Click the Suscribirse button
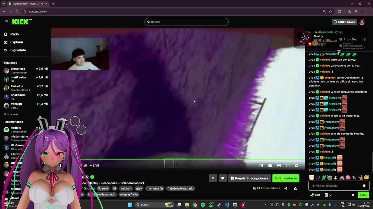373x209 pixels. [286, 178]
